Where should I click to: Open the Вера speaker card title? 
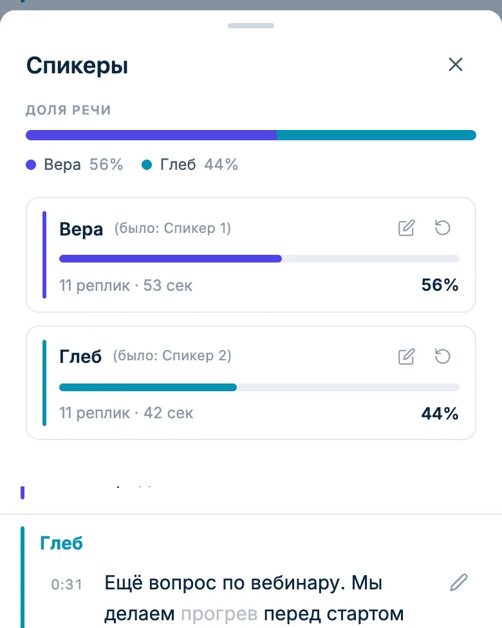[x=81, y=229]
